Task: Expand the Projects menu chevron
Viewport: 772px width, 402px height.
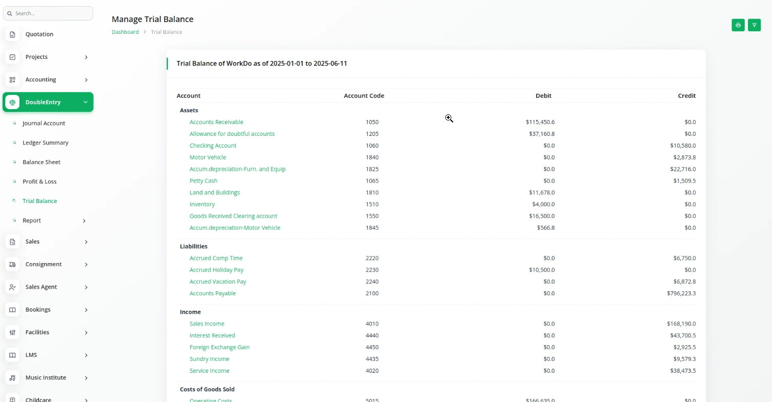Action: (x=86, y=57)
